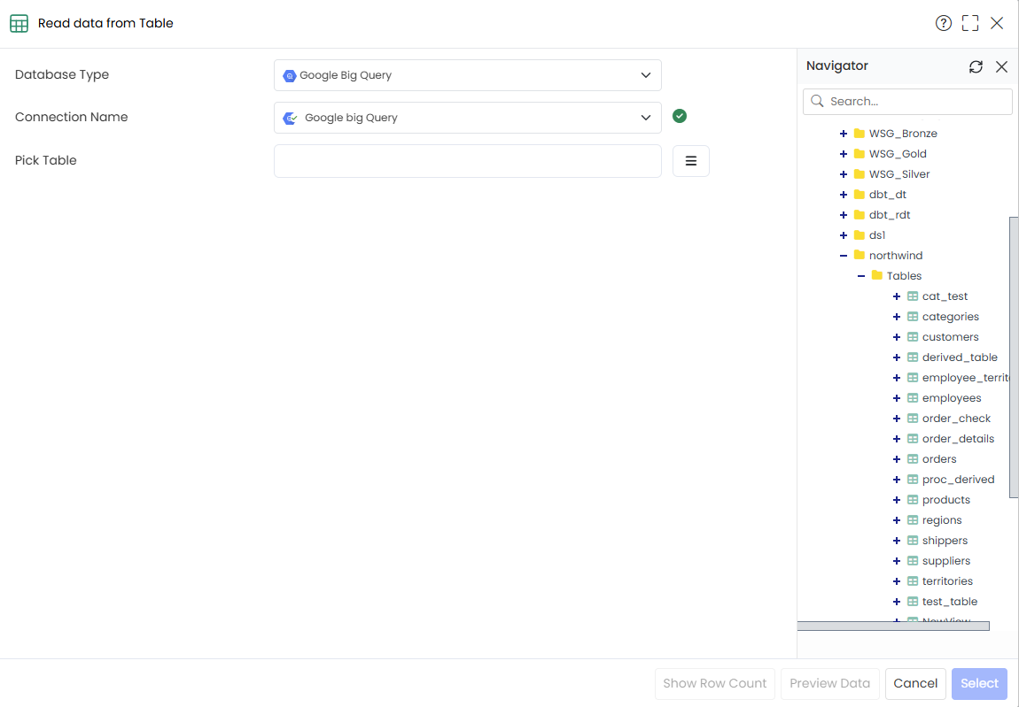Click the table icon beside Read data from Table

pos(19,23)
